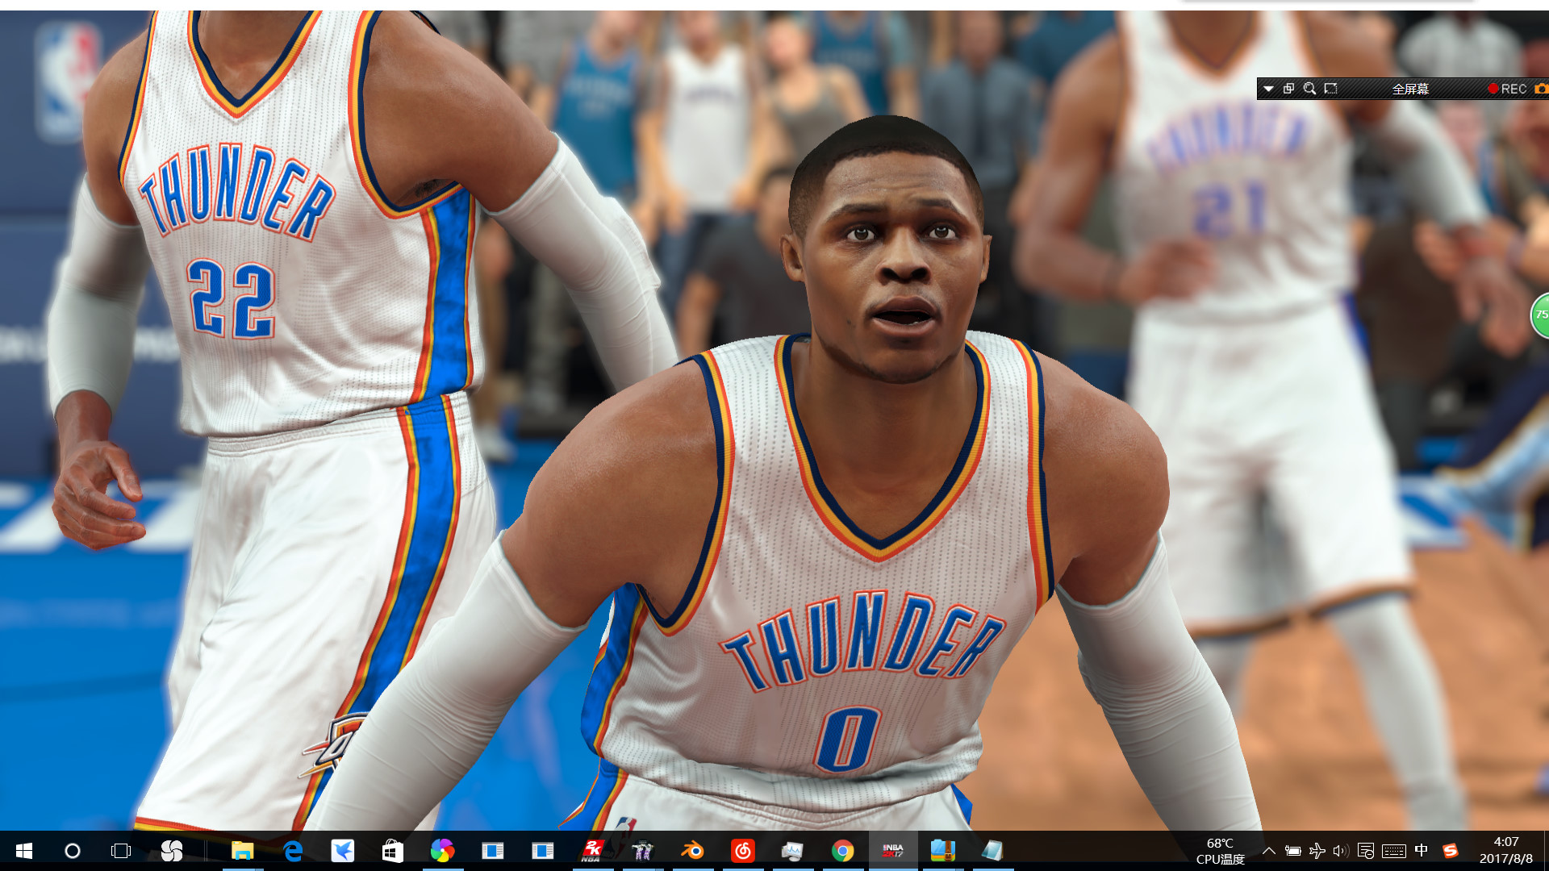Switch to the first blue window app in the taskbar
The width and height of the screenshot is (1549, 871).
click(492, 851)
